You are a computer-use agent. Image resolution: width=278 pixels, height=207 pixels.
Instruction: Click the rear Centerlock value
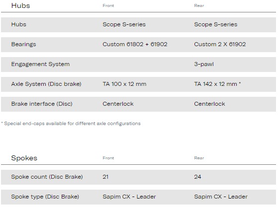tap(209, 104)
